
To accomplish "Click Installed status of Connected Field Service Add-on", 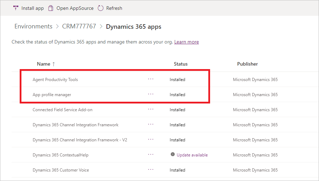I will (x=177, y=110).
